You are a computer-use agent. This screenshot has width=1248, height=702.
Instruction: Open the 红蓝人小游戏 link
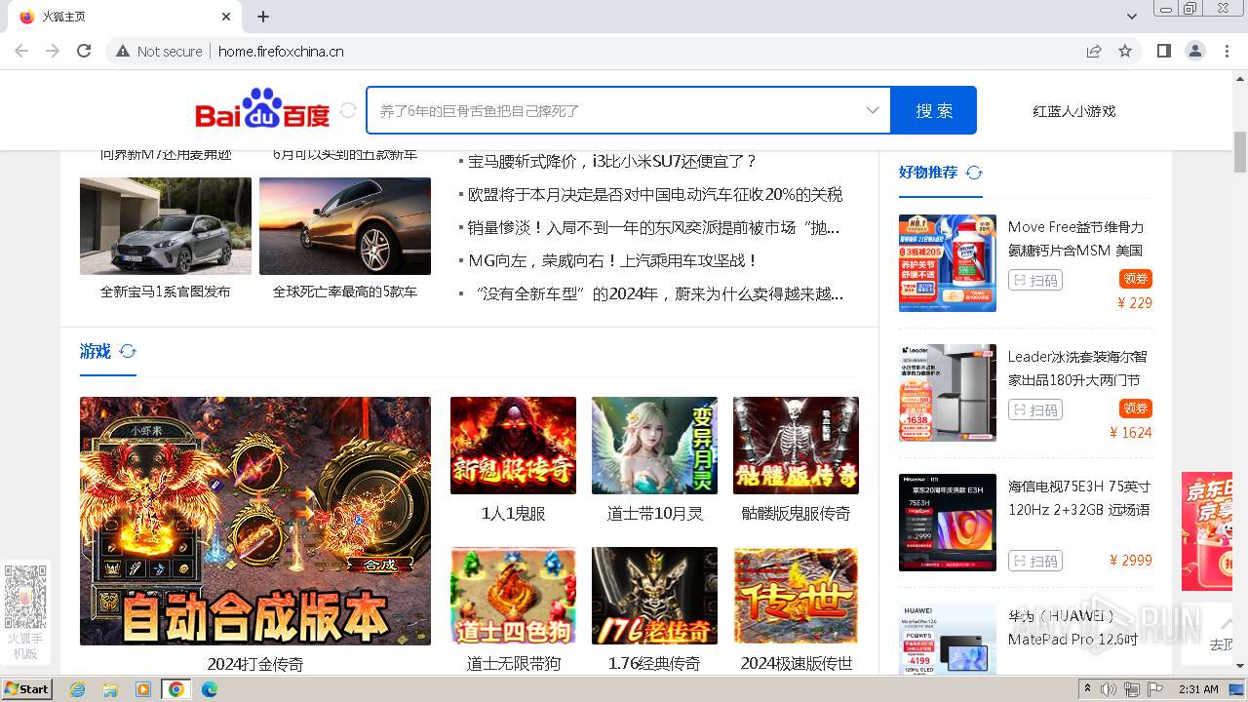point(1074,111)
